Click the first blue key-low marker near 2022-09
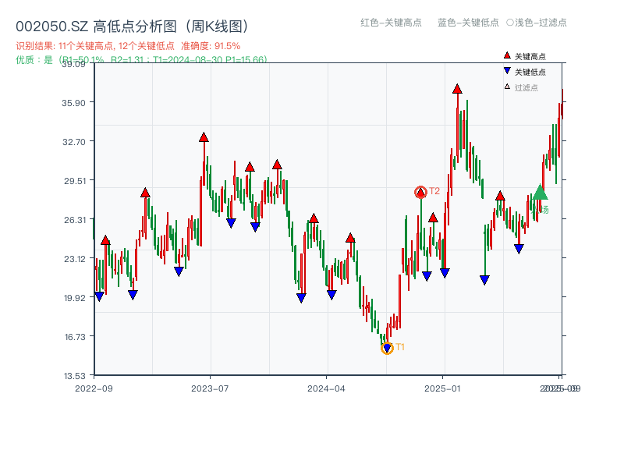 pos(100,296)
